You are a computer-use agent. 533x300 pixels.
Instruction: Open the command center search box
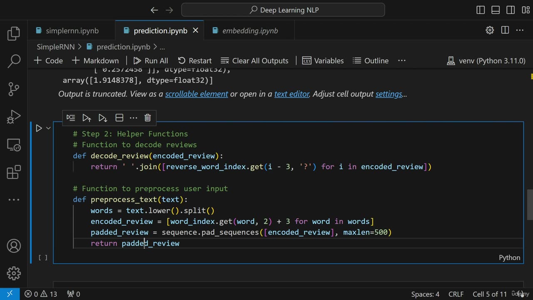tap(283, 10)
